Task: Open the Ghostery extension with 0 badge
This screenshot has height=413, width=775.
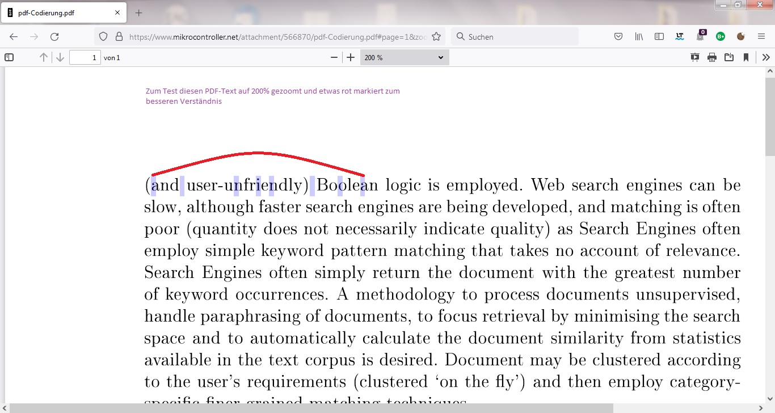Action: coord(700,36)
